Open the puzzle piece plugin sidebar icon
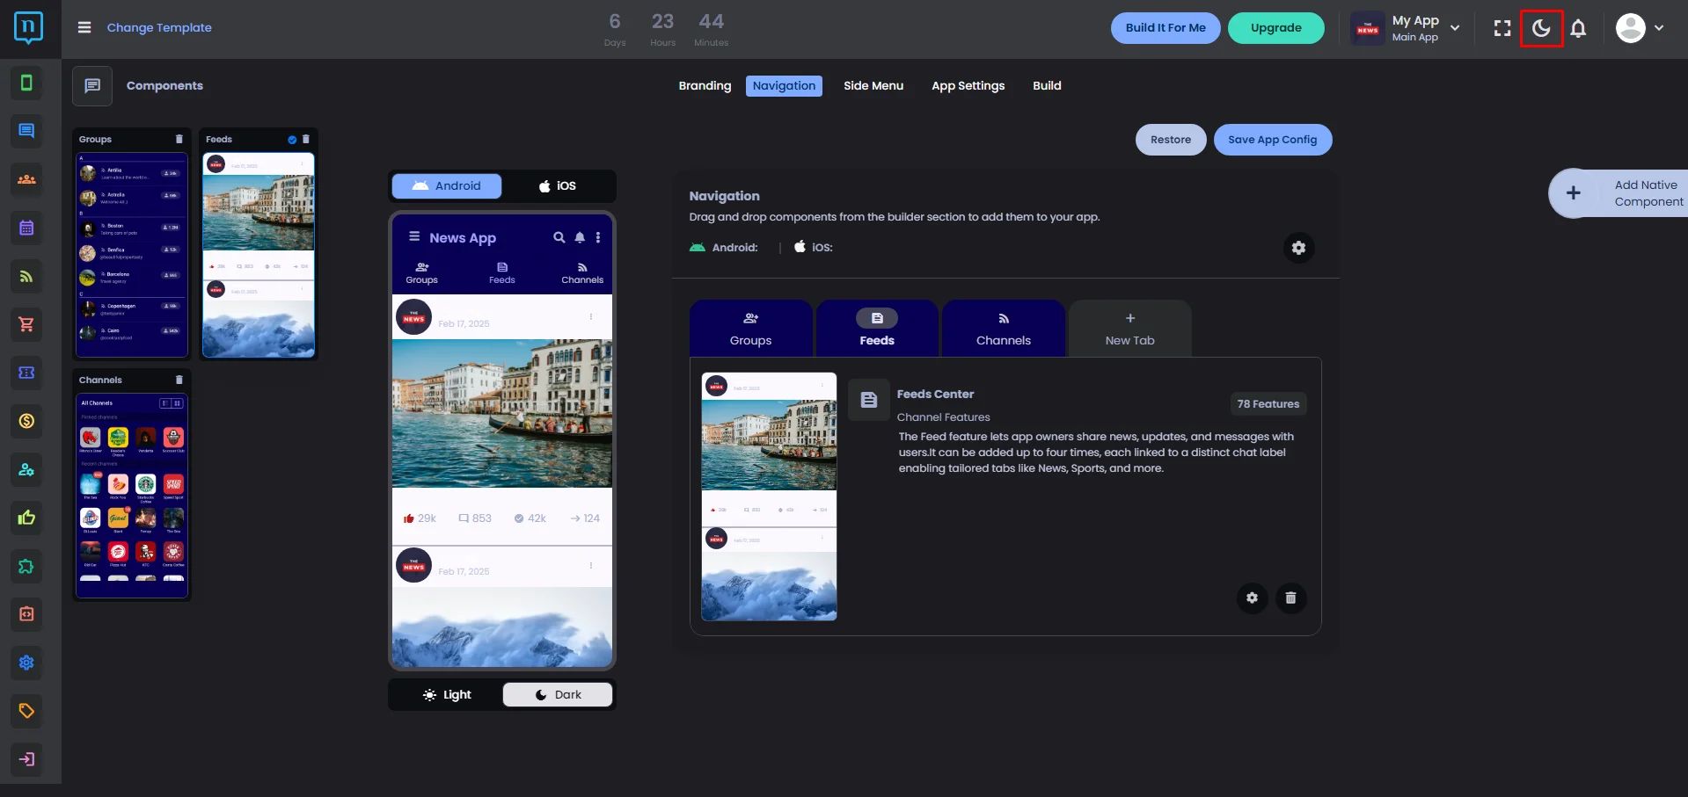Image resolution: width=1688 pixels, height=797 pixels. point(26,566)
